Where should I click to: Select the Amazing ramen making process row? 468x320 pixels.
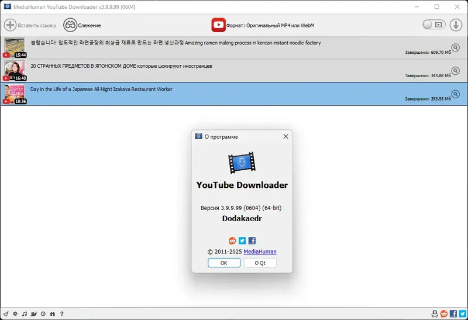[234, 47]
